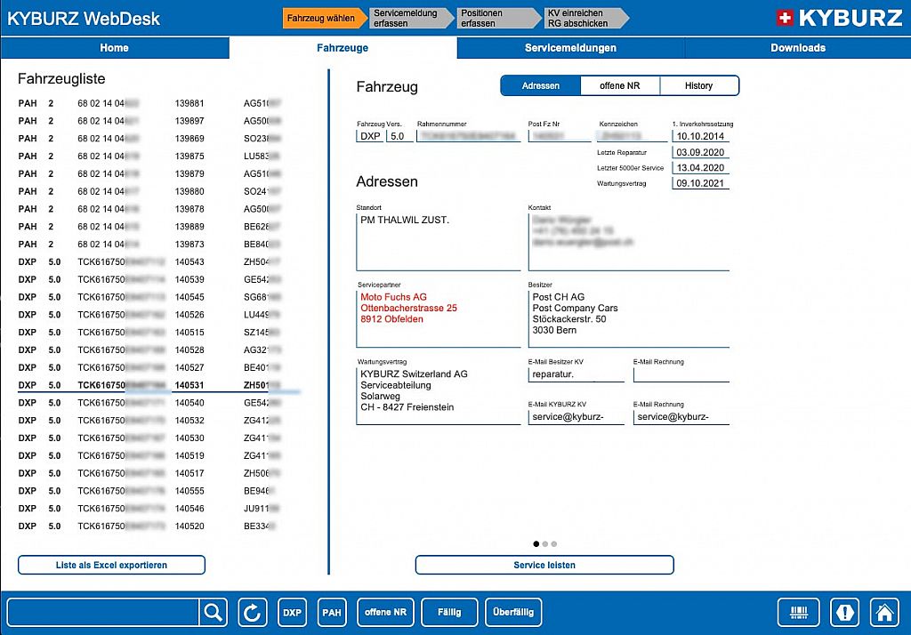Image resolution: width=911 pixels, height=635 pixels.
Task: Click the search magnifier icon
Action: [213, 612]
